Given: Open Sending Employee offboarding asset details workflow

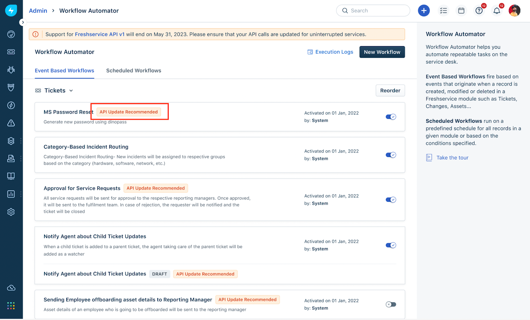Looking at the screenshot, I should [x=128, y=299].
